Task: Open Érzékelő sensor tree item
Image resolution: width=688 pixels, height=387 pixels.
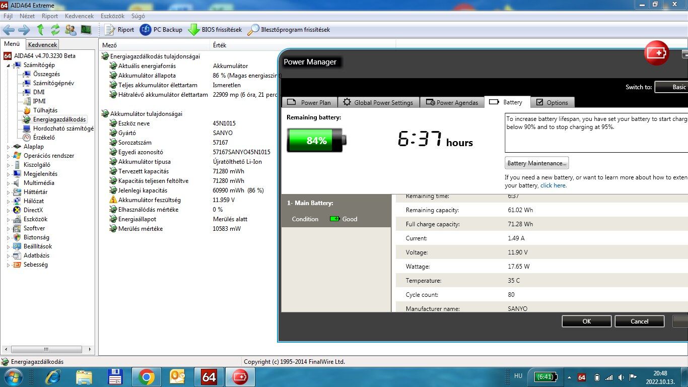Action: [x=44, y=138]
